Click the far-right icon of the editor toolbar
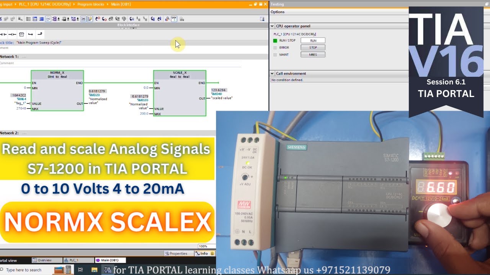 [262, 19]
